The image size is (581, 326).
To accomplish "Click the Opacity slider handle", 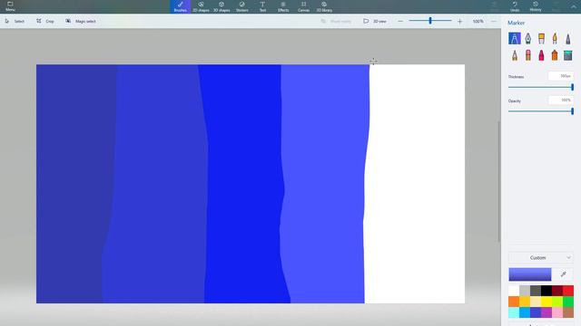I will tap(572, 111).
